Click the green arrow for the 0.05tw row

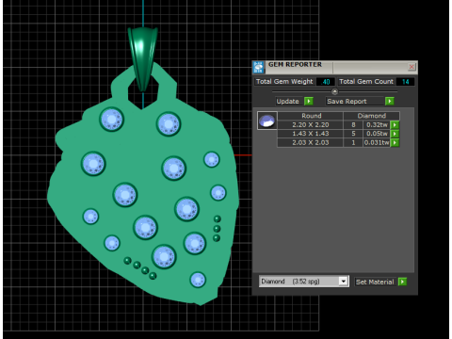(395, 134)
